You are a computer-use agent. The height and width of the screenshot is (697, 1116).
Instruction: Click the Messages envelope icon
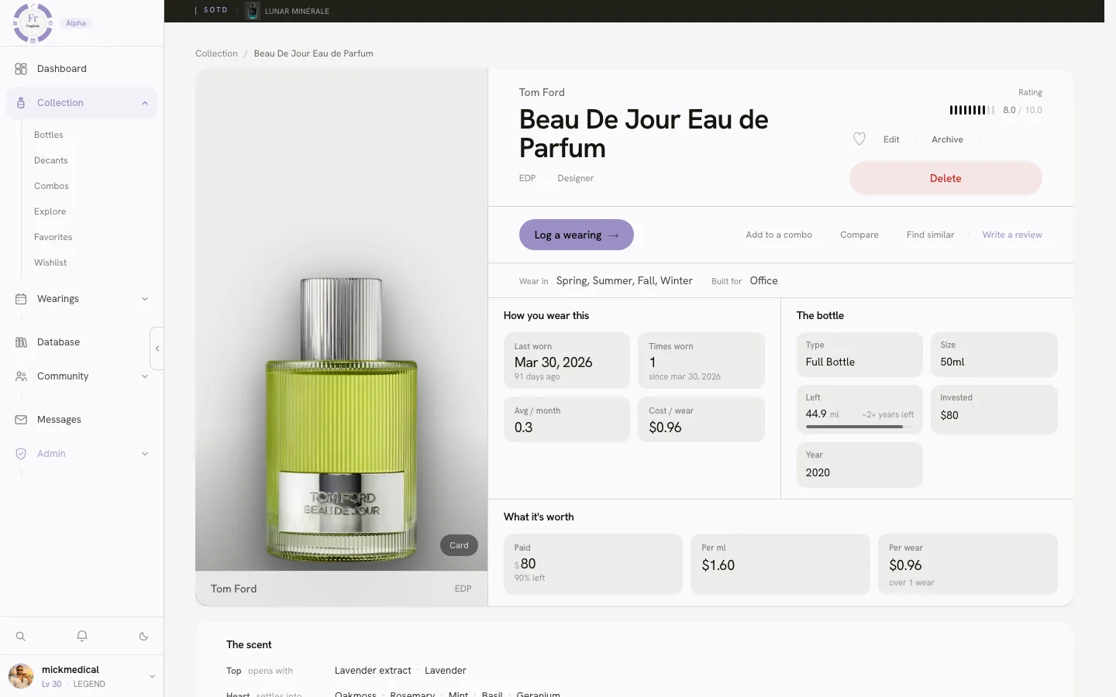21,420
